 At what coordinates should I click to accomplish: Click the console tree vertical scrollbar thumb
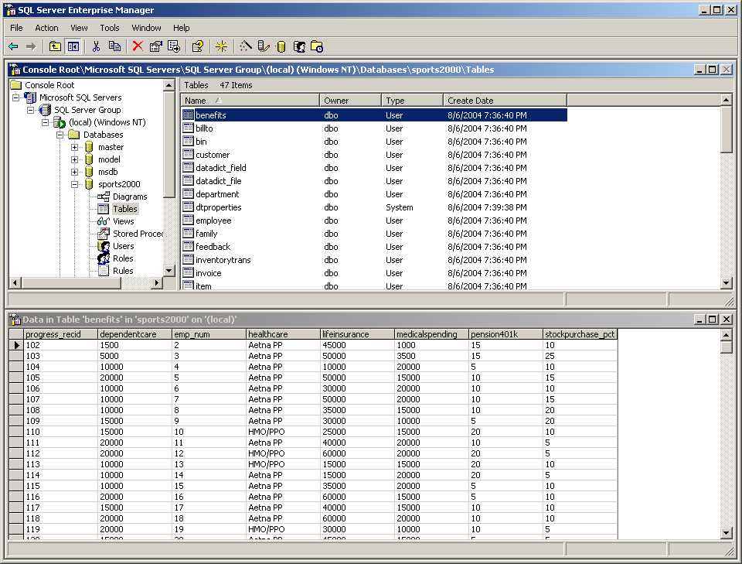[169, 145]
